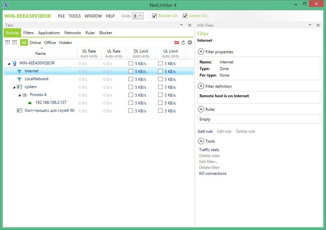Switch to the Networks tab
The image size is (326, 230).
pos(72,33)
